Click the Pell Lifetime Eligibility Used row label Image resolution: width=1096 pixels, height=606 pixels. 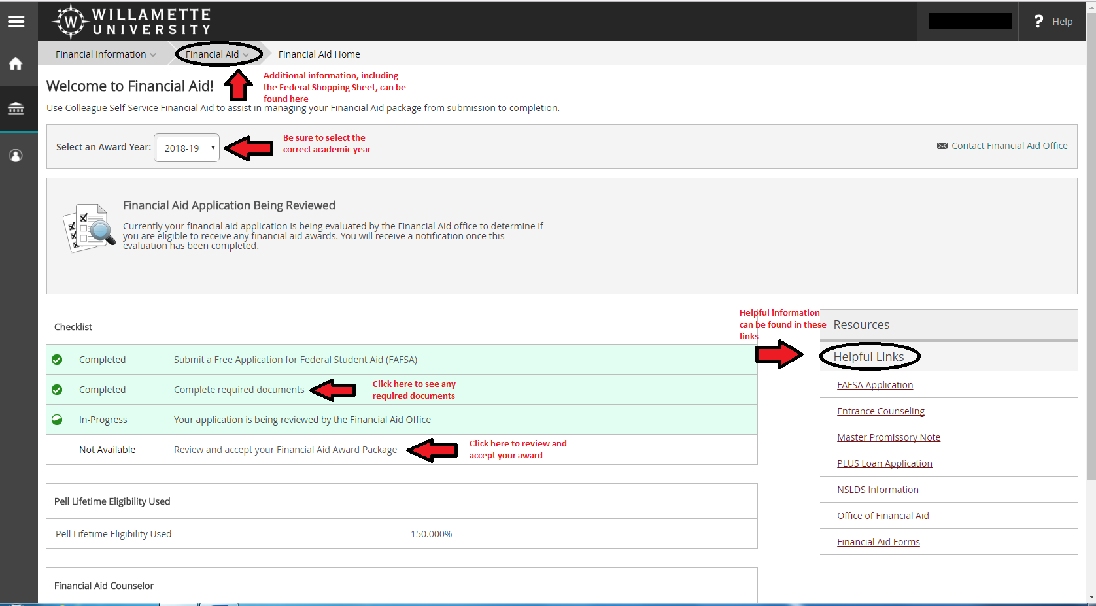tap(113, 534)
